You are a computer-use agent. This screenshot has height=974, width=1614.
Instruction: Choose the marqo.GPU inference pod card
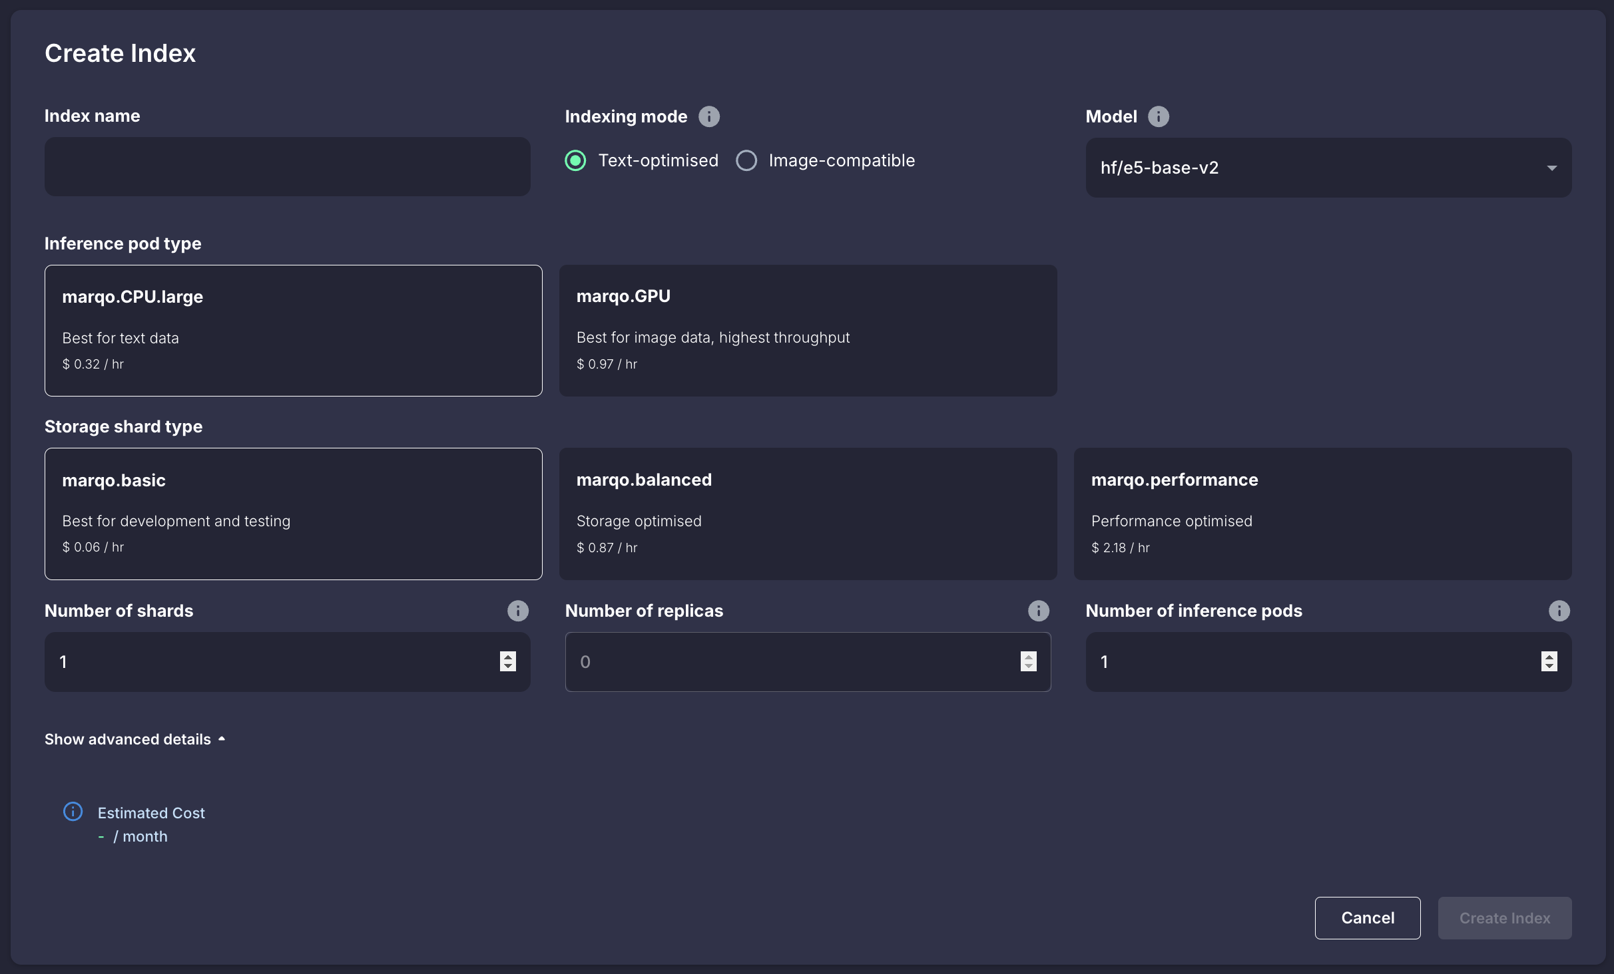coord(808,331)
